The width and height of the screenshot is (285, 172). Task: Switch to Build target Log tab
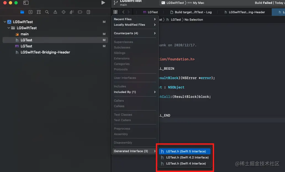[x=191, y=12]
